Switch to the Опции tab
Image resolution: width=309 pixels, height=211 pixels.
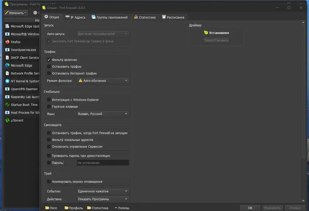click(x=52, y=17)
